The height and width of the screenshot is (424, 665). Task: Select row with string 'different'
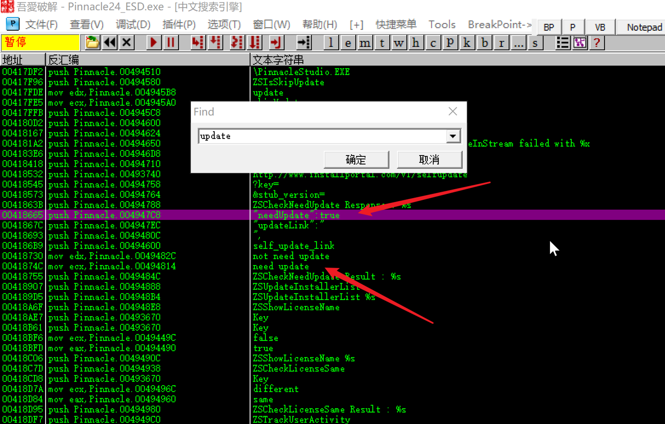coord(332,389)
